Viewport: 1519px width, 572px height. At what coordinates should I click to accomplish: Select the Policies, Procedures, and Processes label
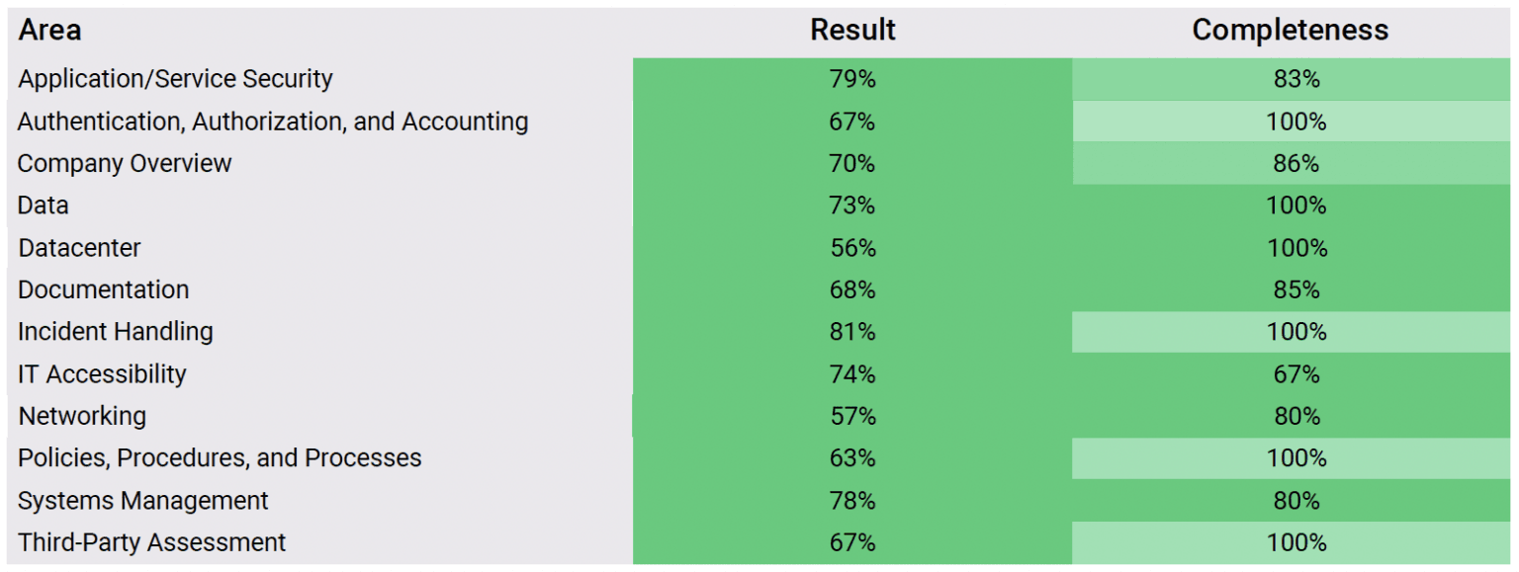pyautogui.click(x=220, y=458)
